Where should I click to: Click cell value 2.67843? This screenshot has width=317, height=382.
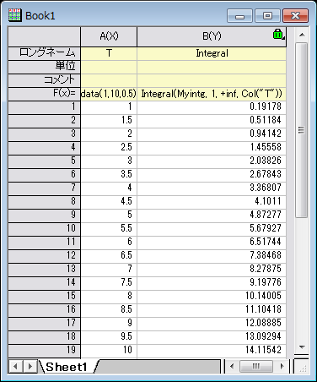click(212, 175)
